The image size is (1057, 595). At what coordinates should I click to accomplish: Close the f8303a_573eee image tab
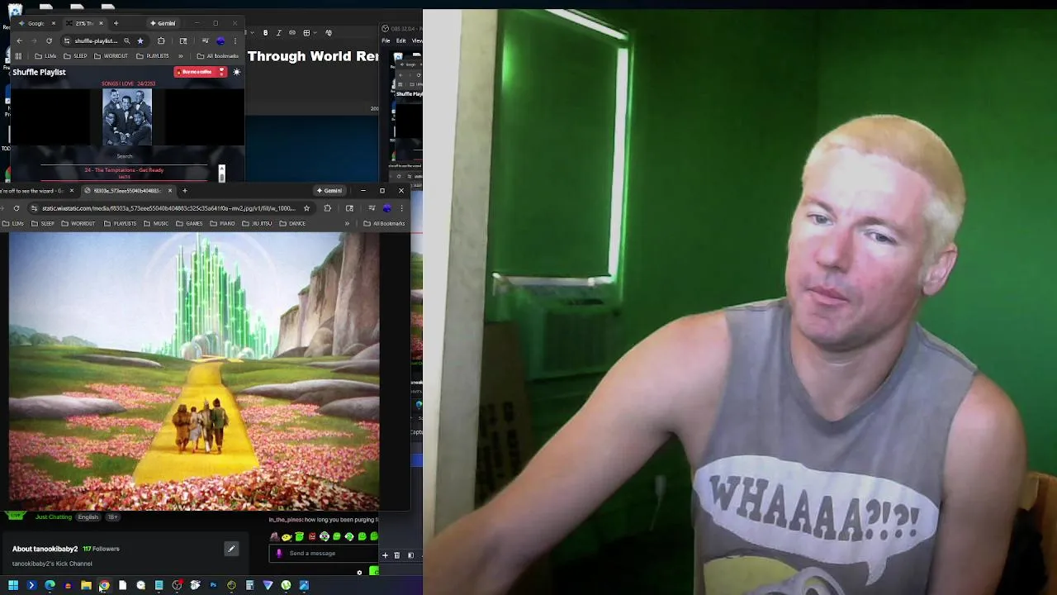click(170, 191)
